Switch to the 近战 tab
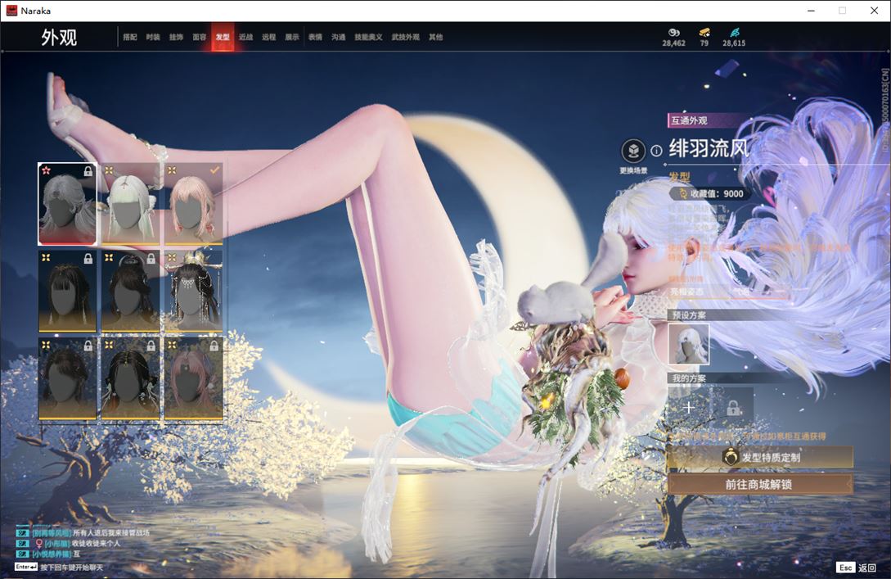This screenshot has width=891, height=579. point(246,37)
